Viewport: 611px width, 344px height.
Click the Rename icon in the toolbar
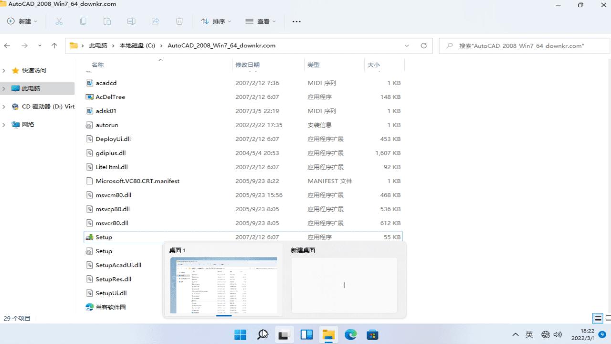131,21
